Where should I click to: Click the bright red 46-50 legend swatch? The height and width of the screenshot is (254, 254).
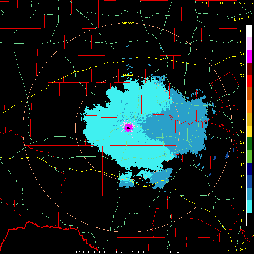(x=249, y=81)
